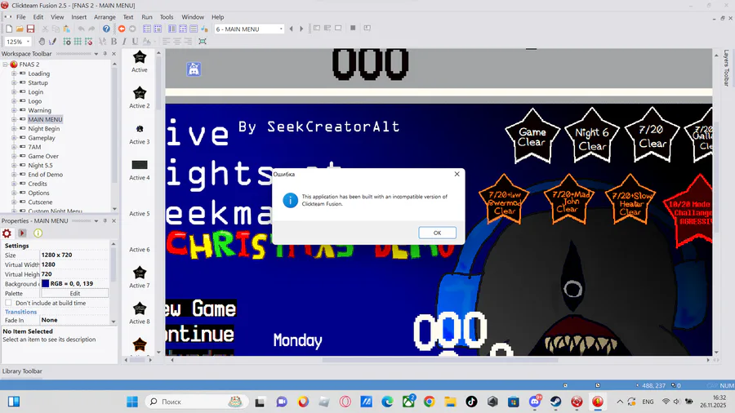Click the Virtual Width value field
This screenshot has width=735, height=413.
point(74,264)
